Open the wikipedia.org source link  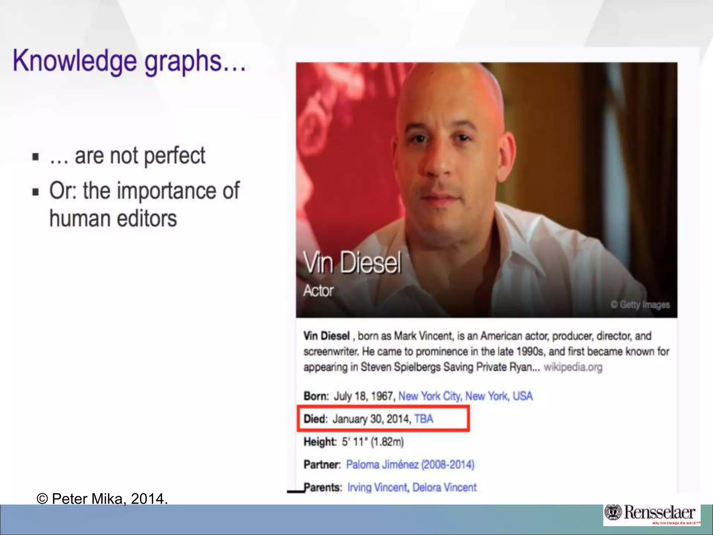[573, 367]
